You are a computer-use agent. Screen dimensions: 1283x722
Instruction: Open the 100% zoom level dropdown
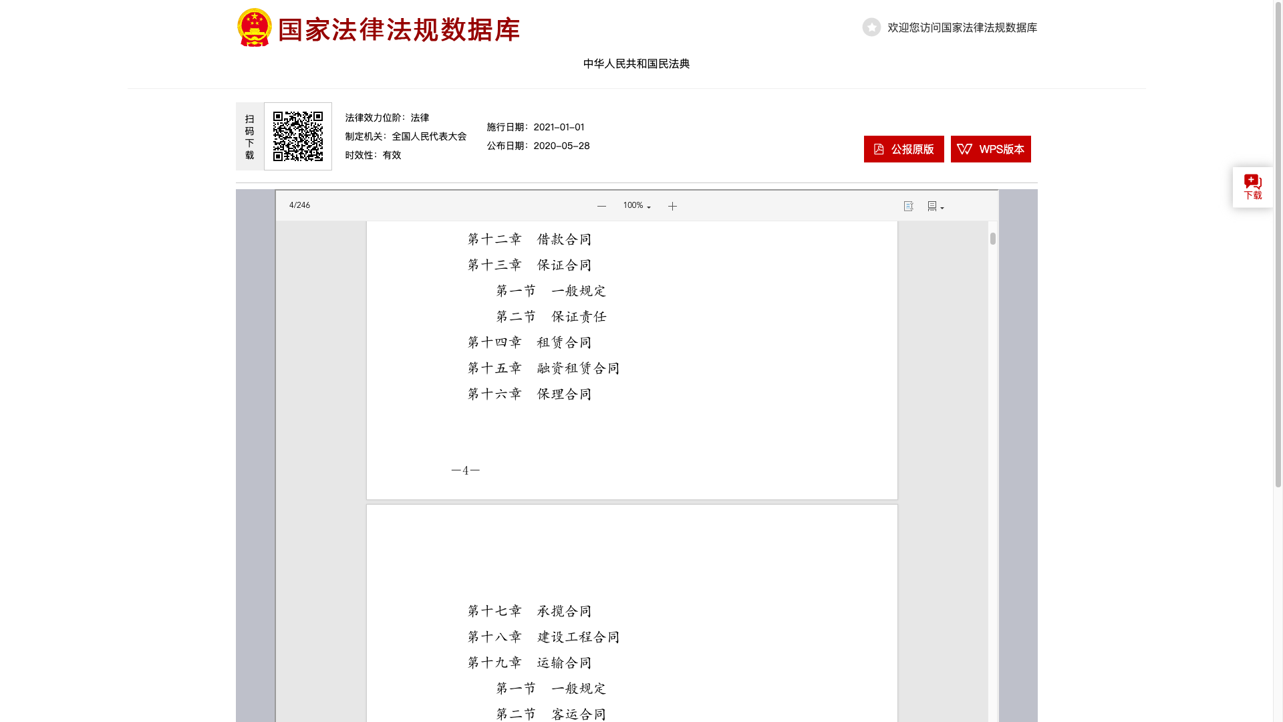click(x=637, y=206)
